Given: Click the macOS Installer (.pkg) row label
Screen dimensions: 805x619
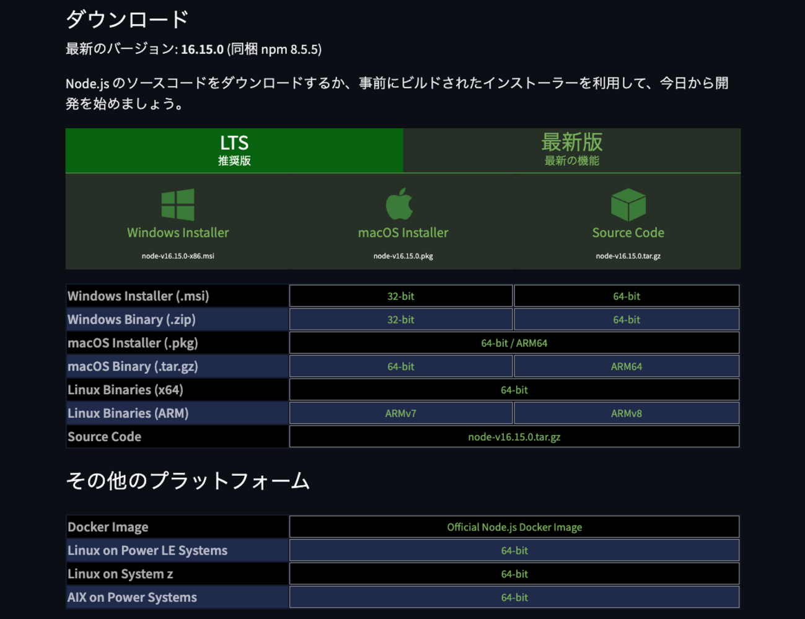Looking at the screenshot, I should (133, 343).
